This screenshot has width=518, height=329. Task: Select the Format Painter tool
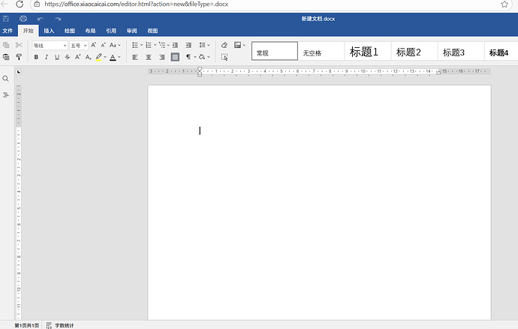[x=19, y=57]
